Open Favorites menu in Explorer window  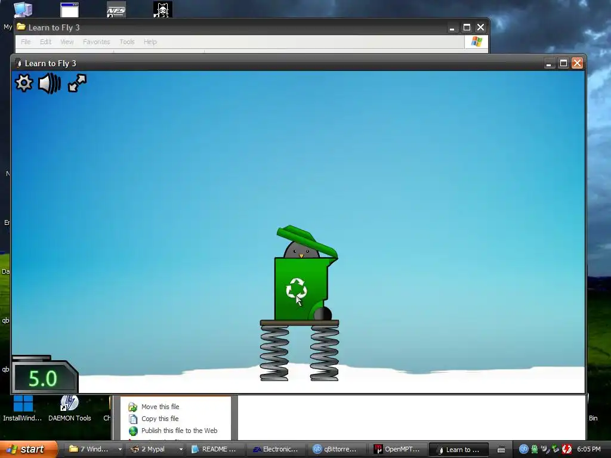[96, 42]
